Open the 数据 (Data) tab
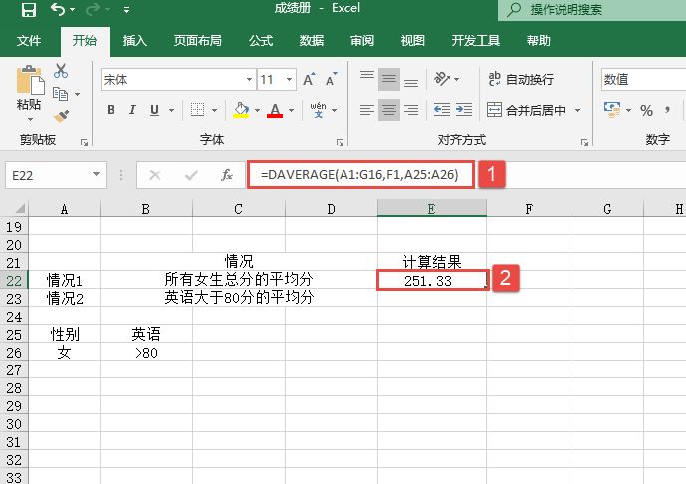The image size is (686, 484). [x=312, y=41]
